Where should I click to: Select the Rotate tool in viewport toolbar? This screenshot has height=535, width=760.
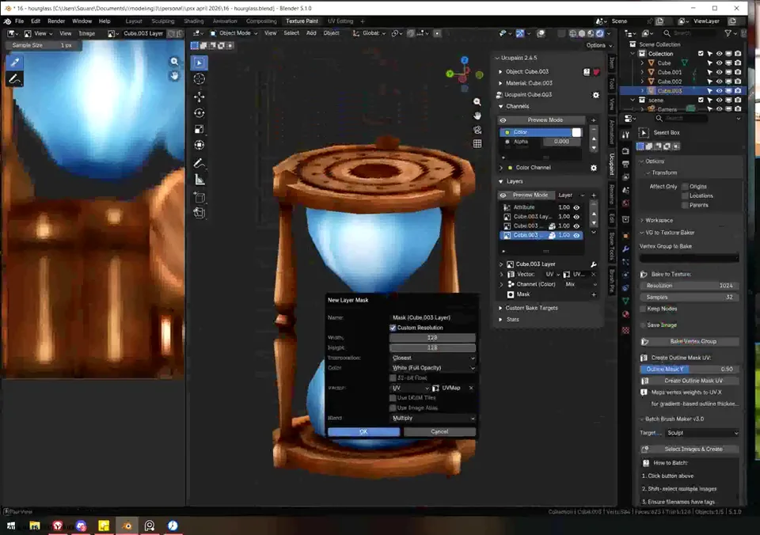coord(199,113)
